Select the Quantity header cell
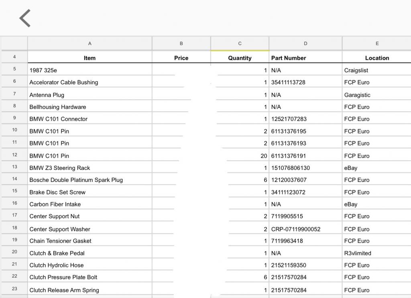Image resolution: width=411 pixels, height=298 pixels. click(x=240, y=58)
